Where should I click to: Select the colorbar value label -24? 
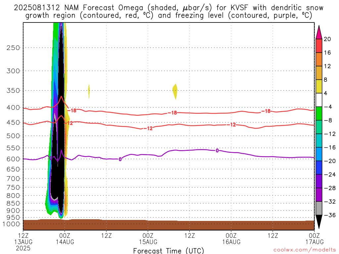point(330,175)
